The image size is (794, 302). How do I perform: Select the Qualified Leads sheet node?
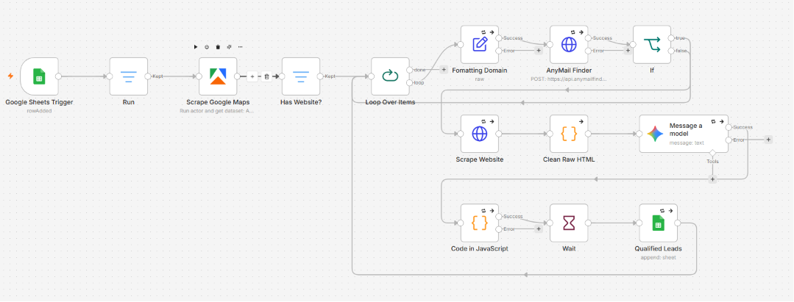[x=658, y=223]
